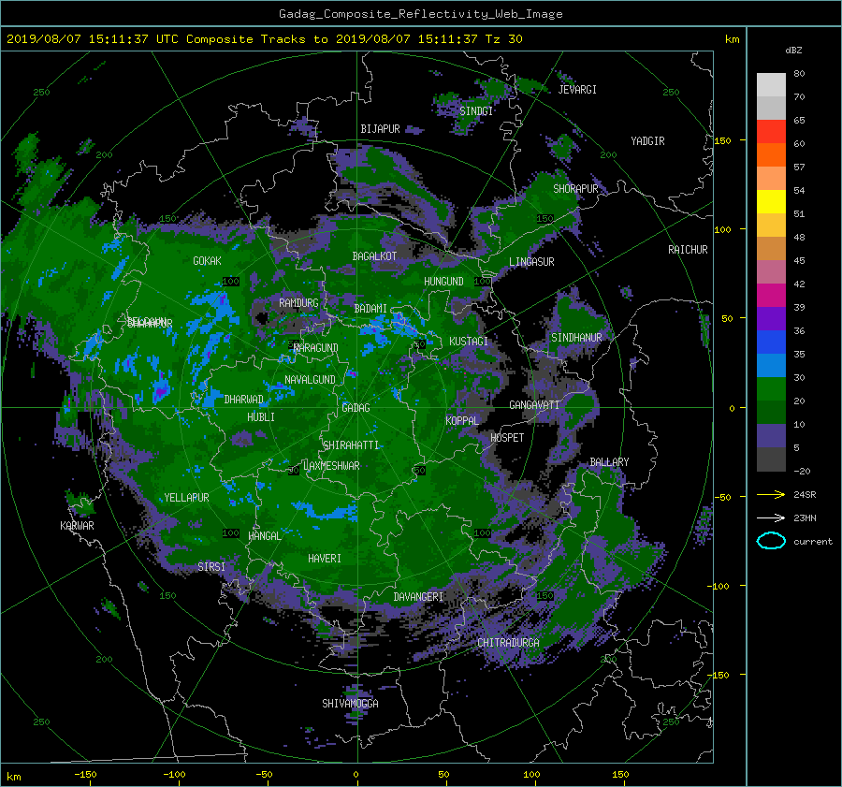The height and width of the screenshot is (787, 842).
Task: Click the BADAMI city label
Action: click(x=370, y=309)
